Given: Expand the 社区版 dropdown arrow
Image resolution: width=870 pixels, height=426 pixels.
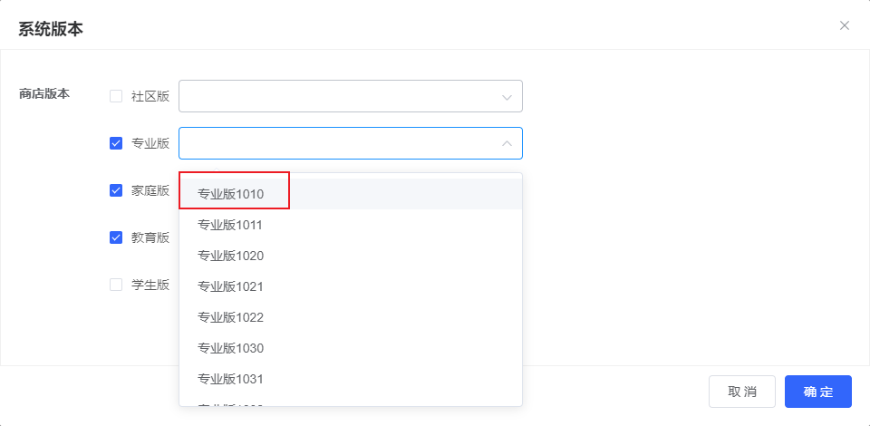Looking at the screenshot, I should pyautogui.click(x=507, y=96).
